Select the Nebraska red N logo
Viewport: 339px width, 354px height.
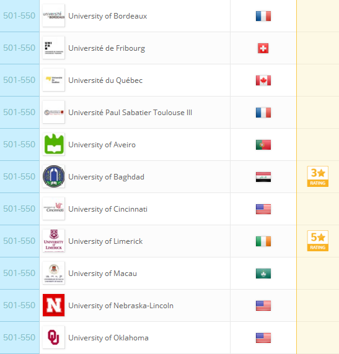53,305
